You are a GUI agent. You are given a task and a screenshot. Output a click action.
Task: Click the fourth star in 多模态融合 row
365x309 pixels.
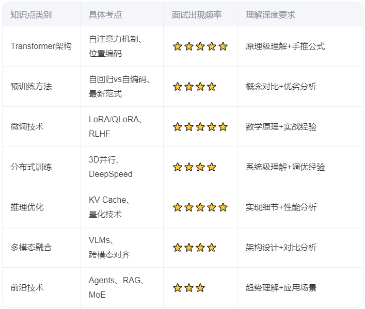click(x=212, y=248)
